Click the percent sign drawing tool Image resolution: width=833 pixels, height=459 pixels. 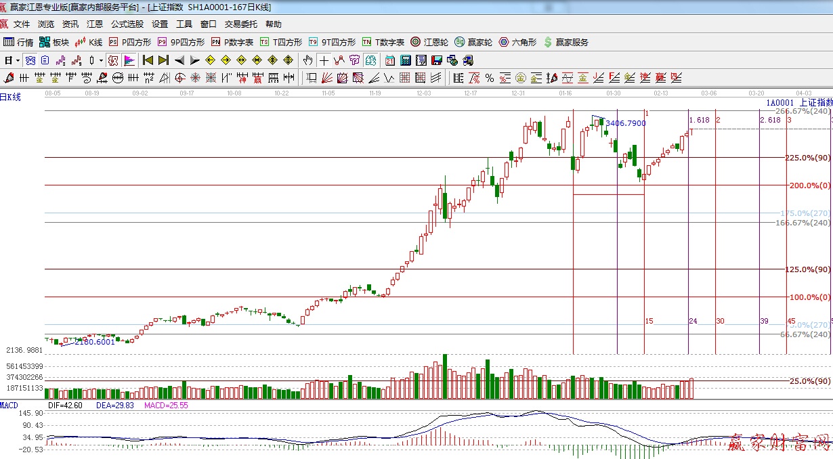tap(489, 78)
